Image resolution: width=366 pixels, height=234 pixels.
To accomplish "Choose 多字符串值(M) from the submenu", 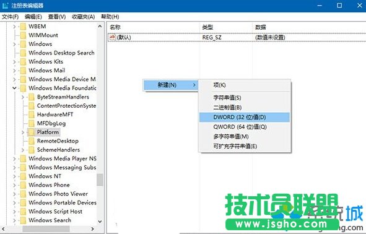I will pyautogui.click(x=245, y=136).
